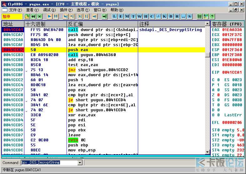Click the 十六进制 column header

(x=46, y=24)
